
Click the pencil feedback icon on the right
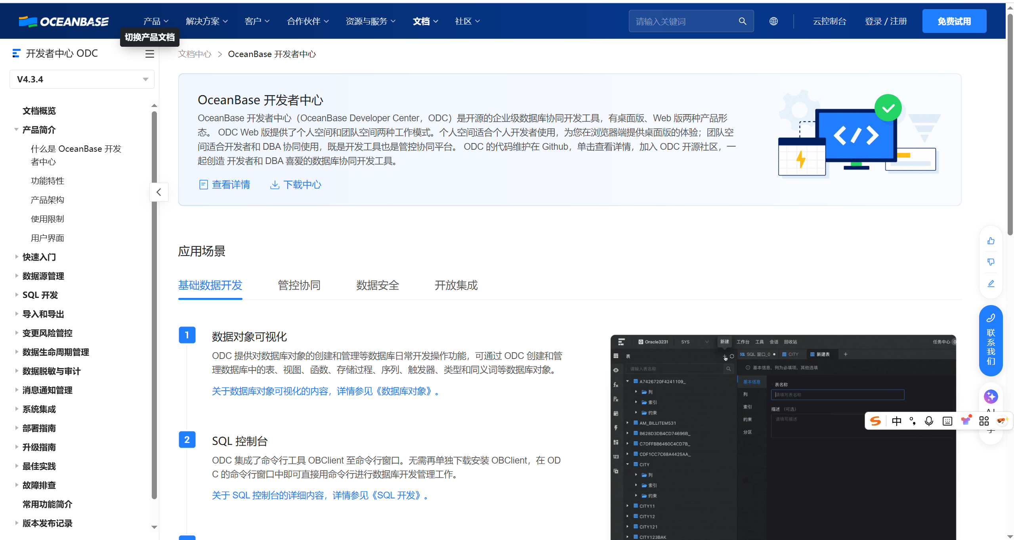tap(991, 284)
